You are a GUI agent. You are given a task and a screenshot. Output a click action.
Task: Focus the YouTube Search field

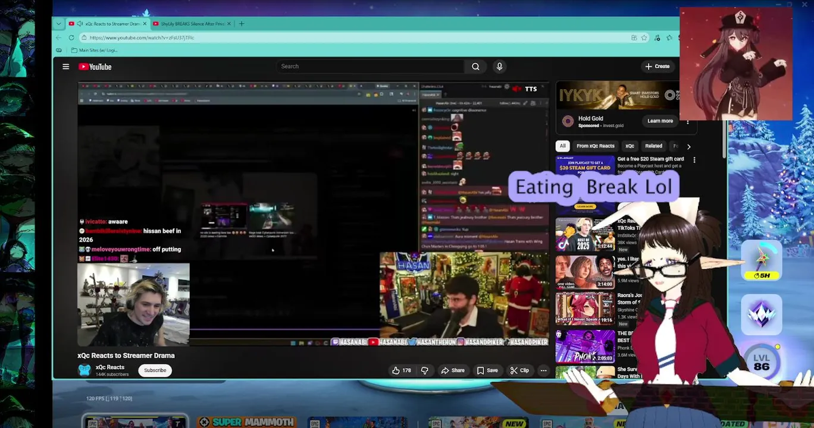[370, 67]
